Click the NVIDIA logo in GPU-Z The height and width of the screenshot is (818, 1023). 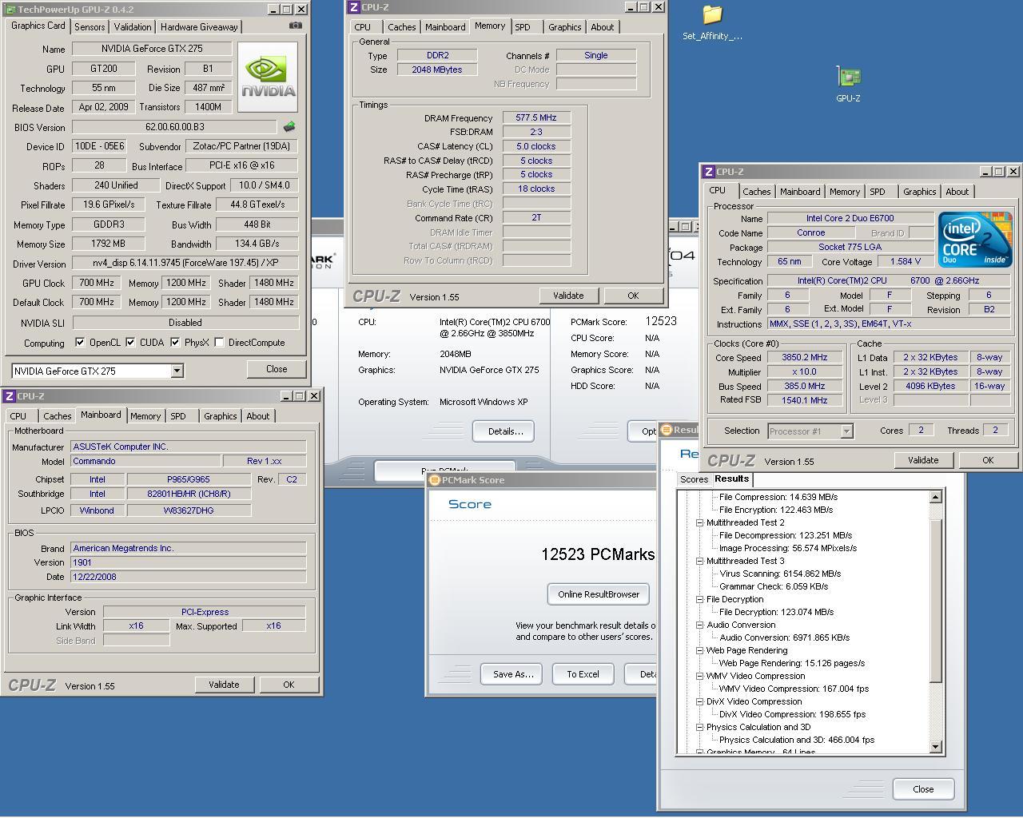[268, 77]
